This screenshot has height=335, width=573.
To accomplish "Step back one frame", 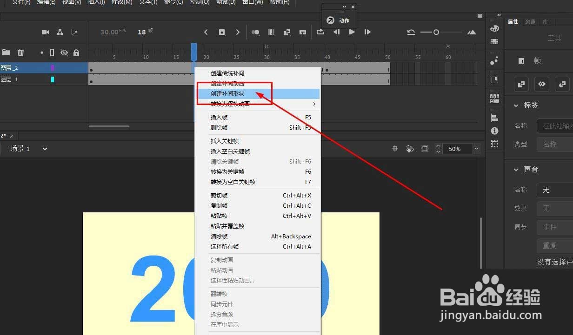I will 336,32.
